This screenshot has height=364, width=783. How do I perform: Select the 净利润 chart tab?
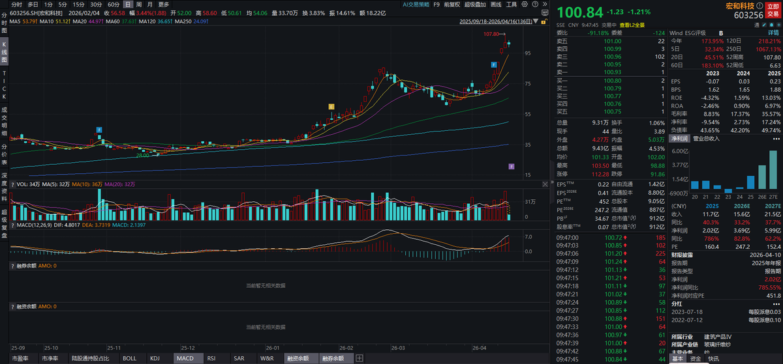click(x=679, y=139)
